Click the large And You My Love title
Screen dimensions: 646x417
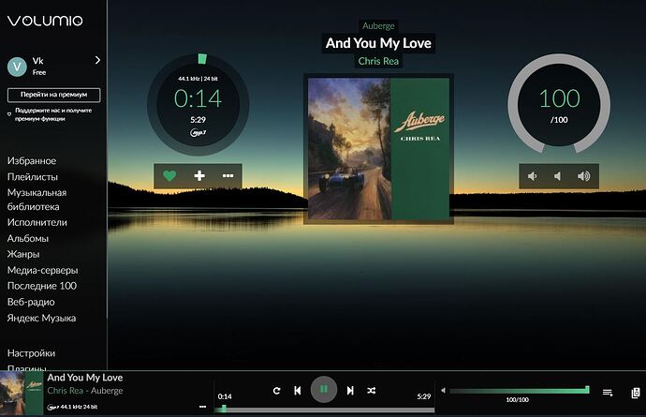(378, 43)
